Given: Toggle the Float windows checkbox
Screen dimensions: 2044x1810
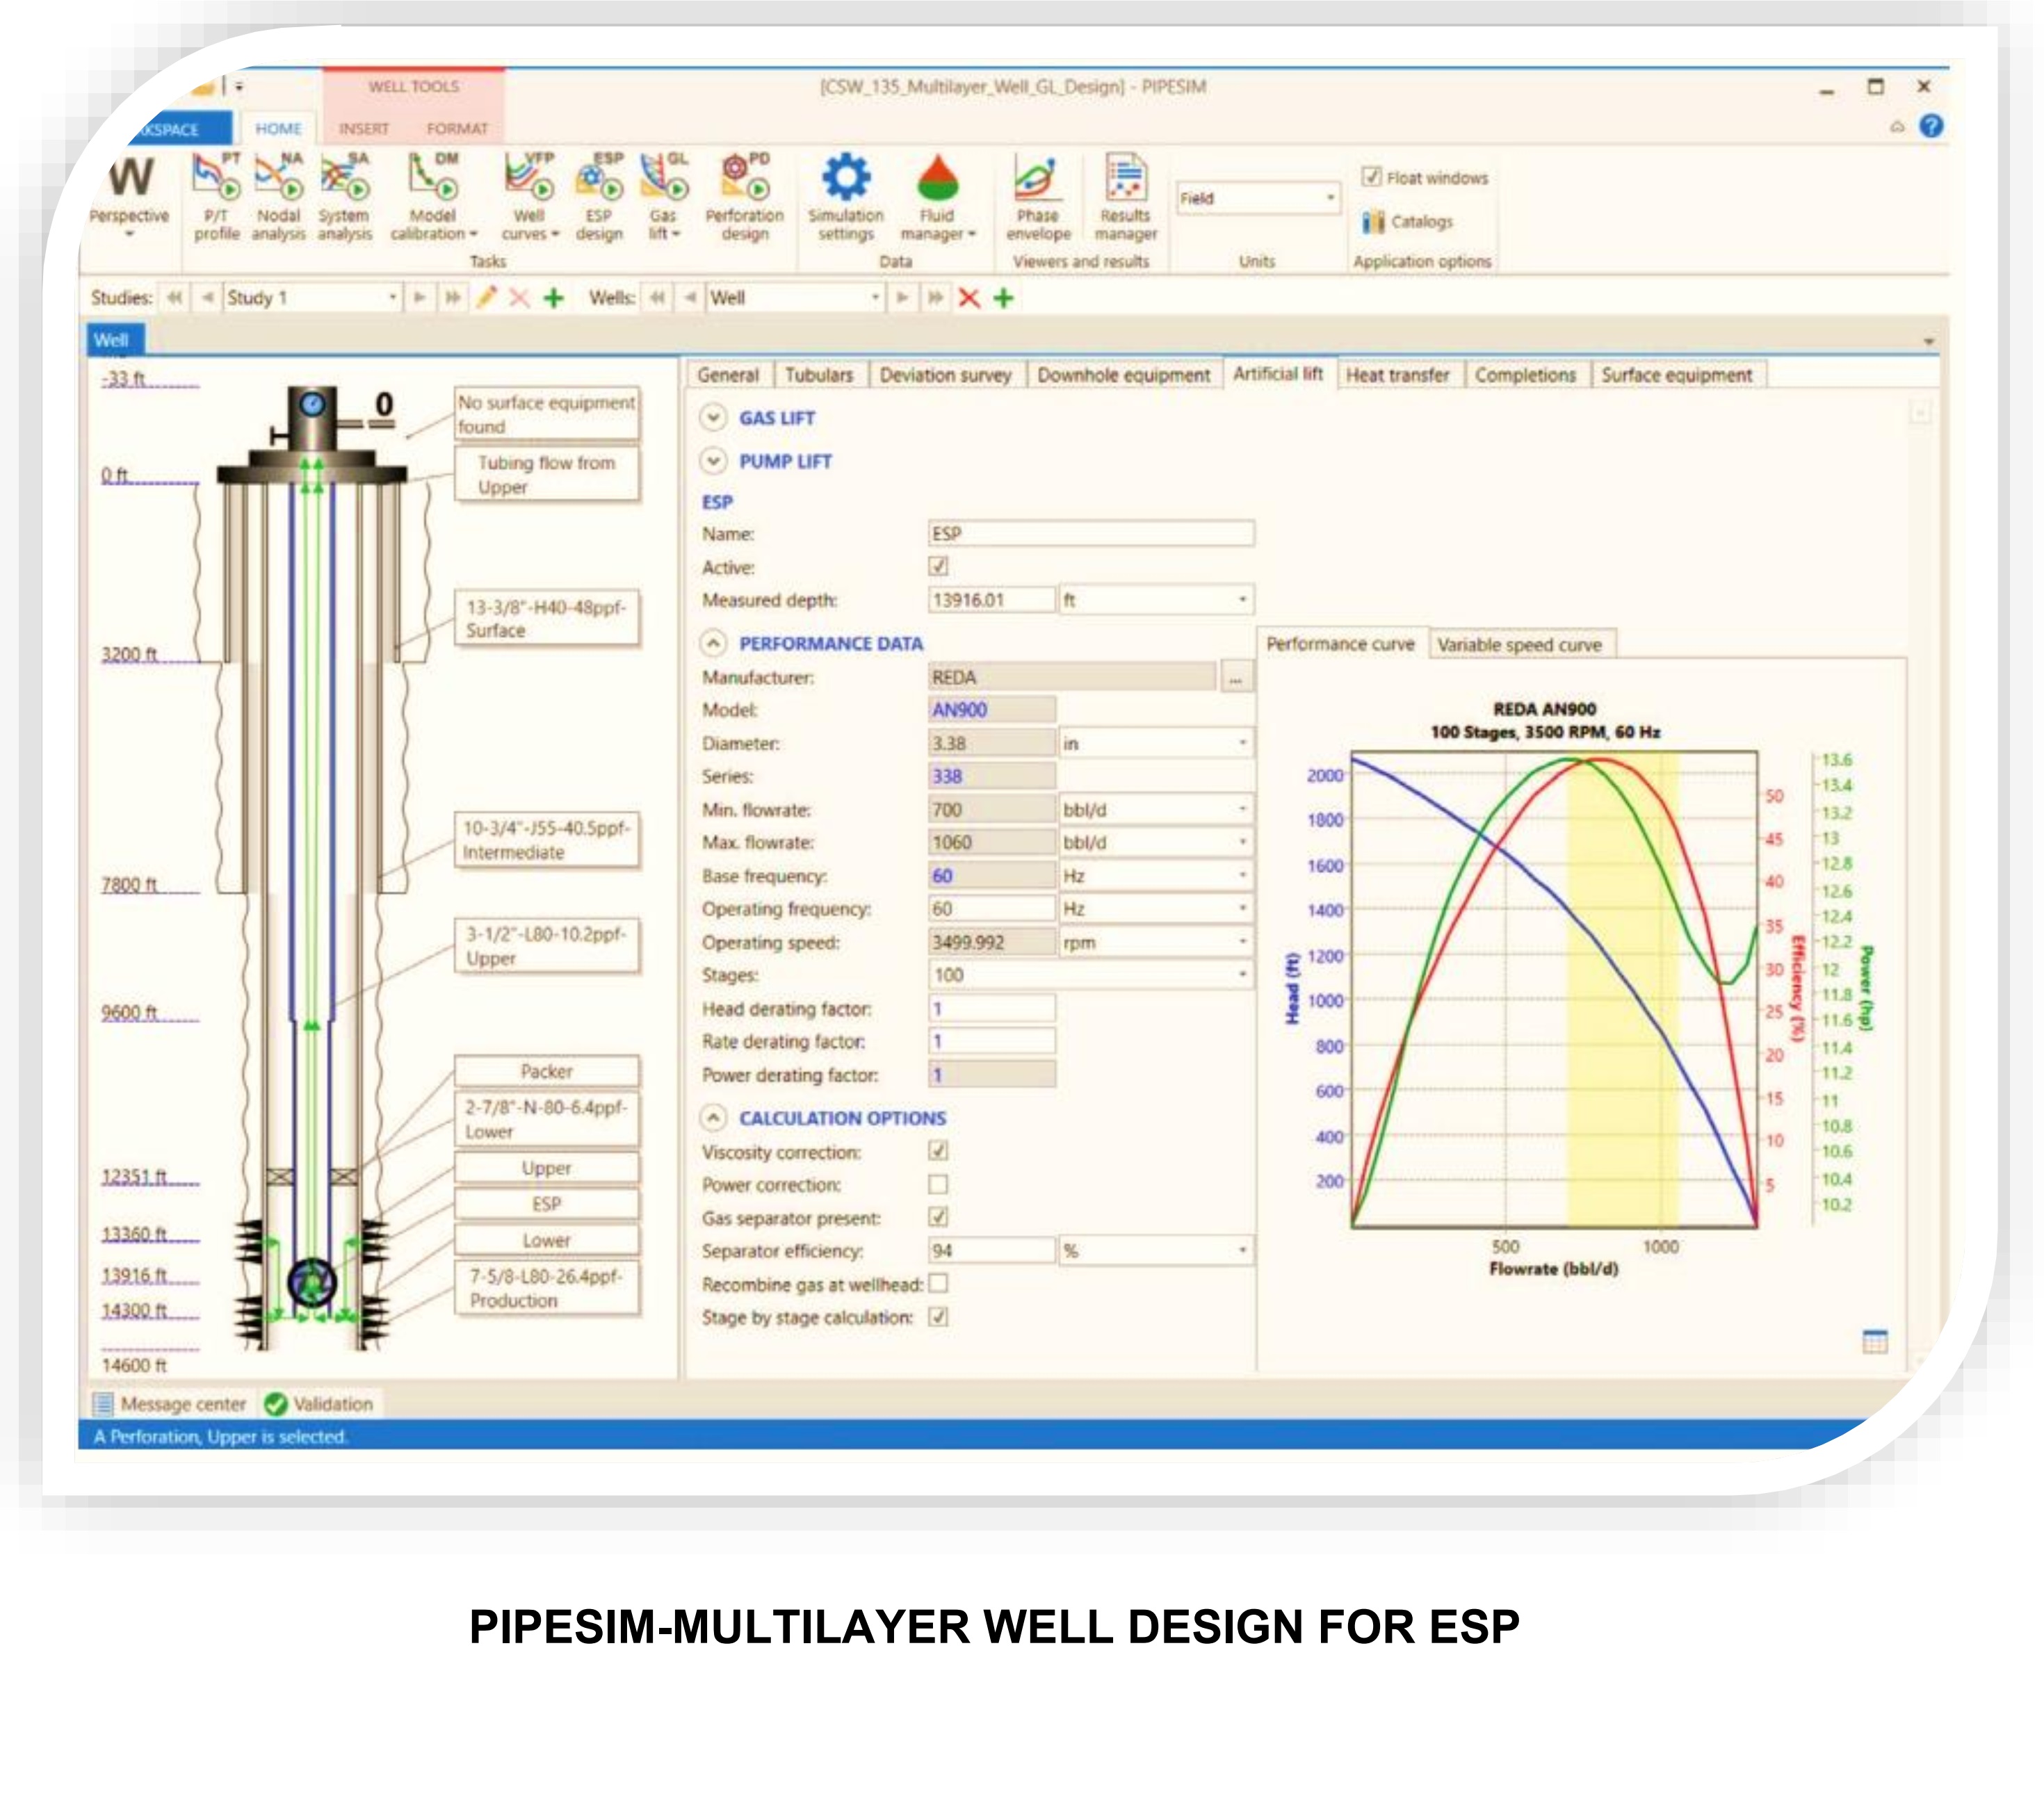Looking at the screenshot, I should 1371,177.
